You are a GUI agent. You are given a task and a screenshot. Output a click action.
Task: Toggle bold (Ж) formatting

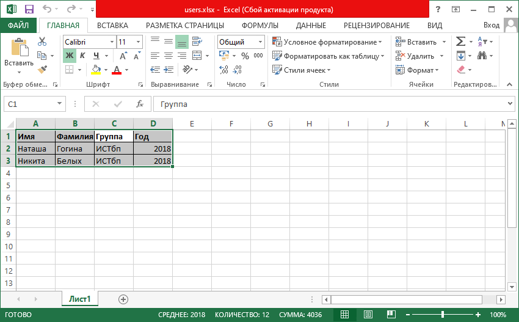click(69, 56)
